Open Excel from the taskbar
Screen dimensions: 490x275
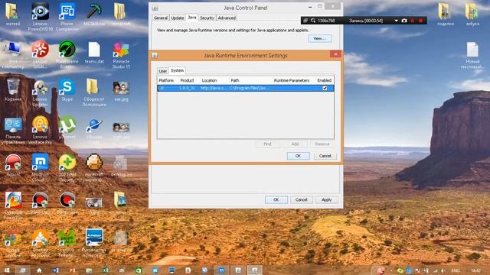(106, 270)
